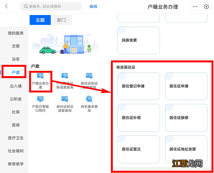Select 出入境 in the sidebar
The height and width of the screenshot is (173, 214).
(16, 86)
